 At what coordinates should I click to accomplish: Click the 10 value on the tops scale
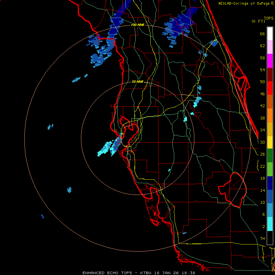click(x=262, y=202)
